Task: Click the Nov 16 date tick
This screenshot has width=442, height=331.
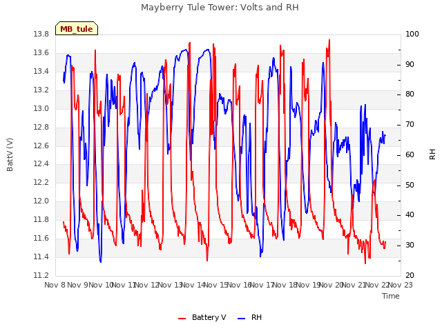Action: (240, 285)
